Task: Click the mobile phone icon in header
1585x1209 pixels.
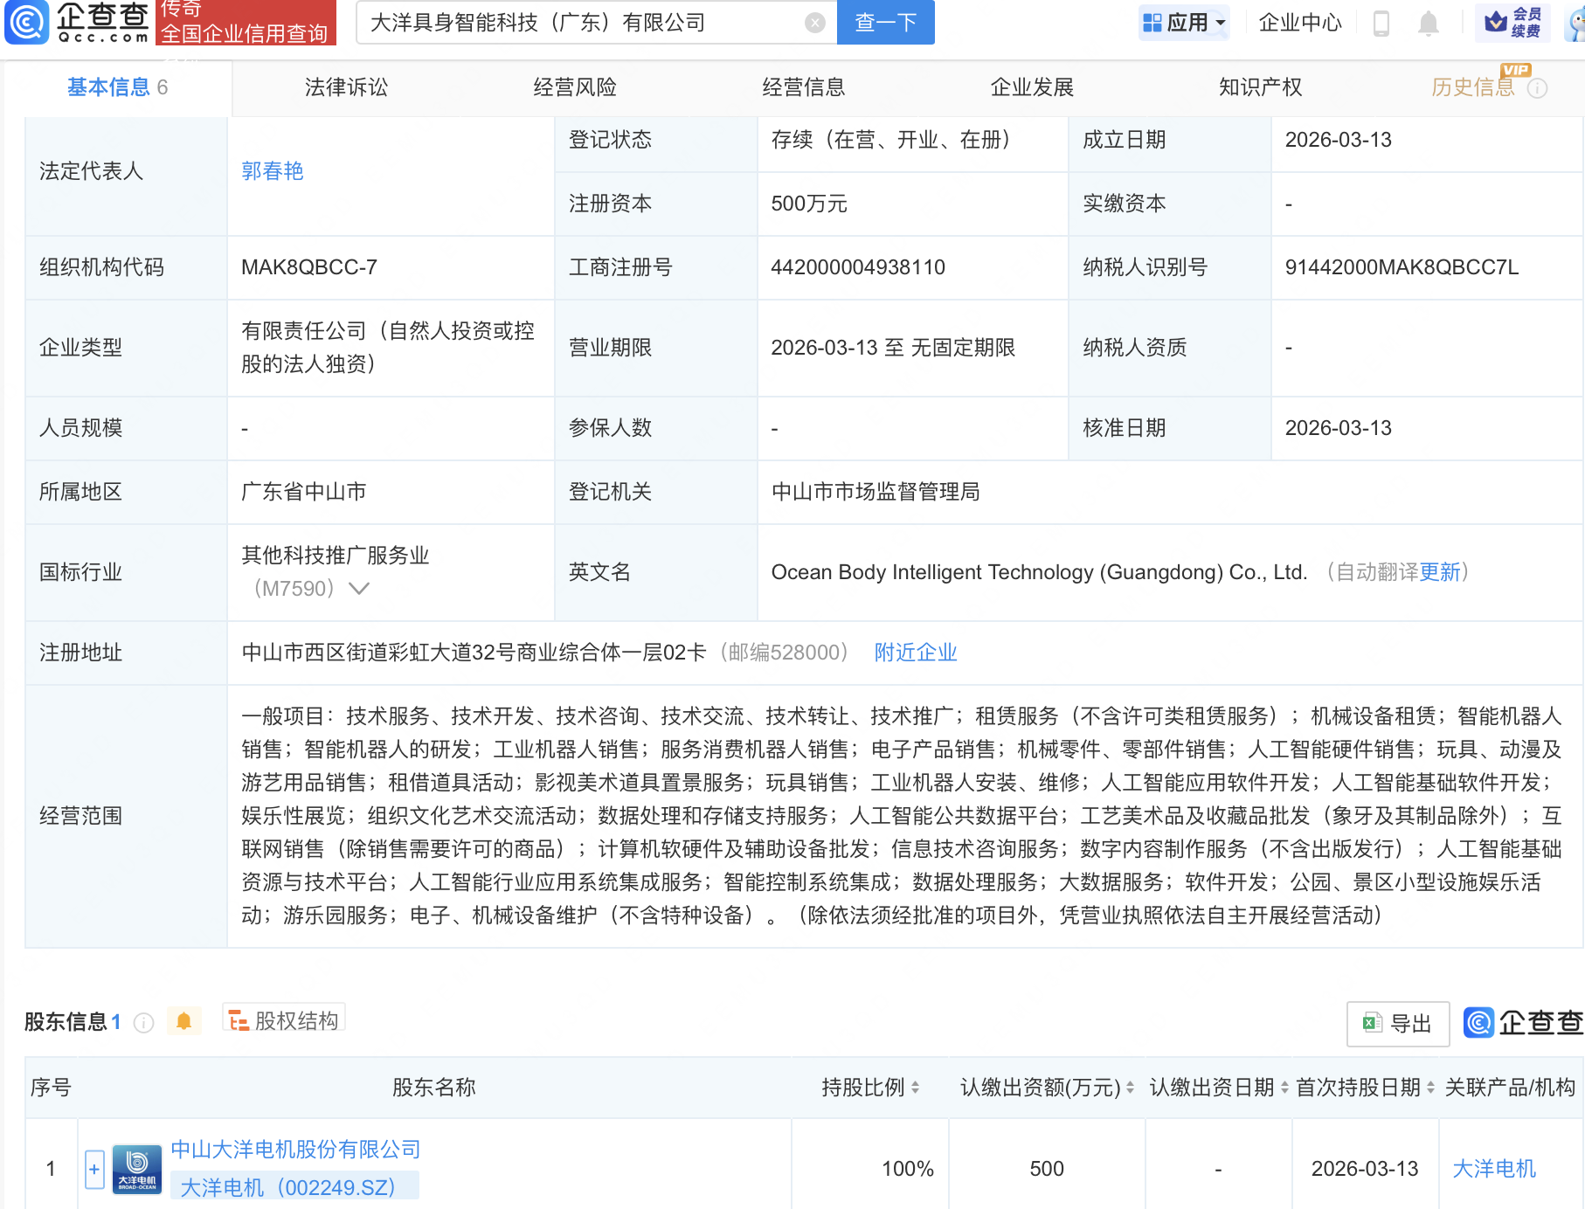Action: pyautogui.click(x=1381, y=23)
